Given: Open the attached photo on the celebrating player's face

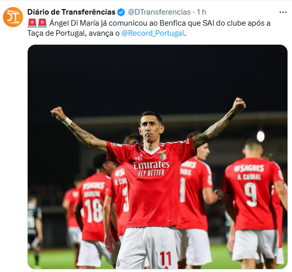Looking at the screenshot, I should pyautogui.click(x=151, y=129).
